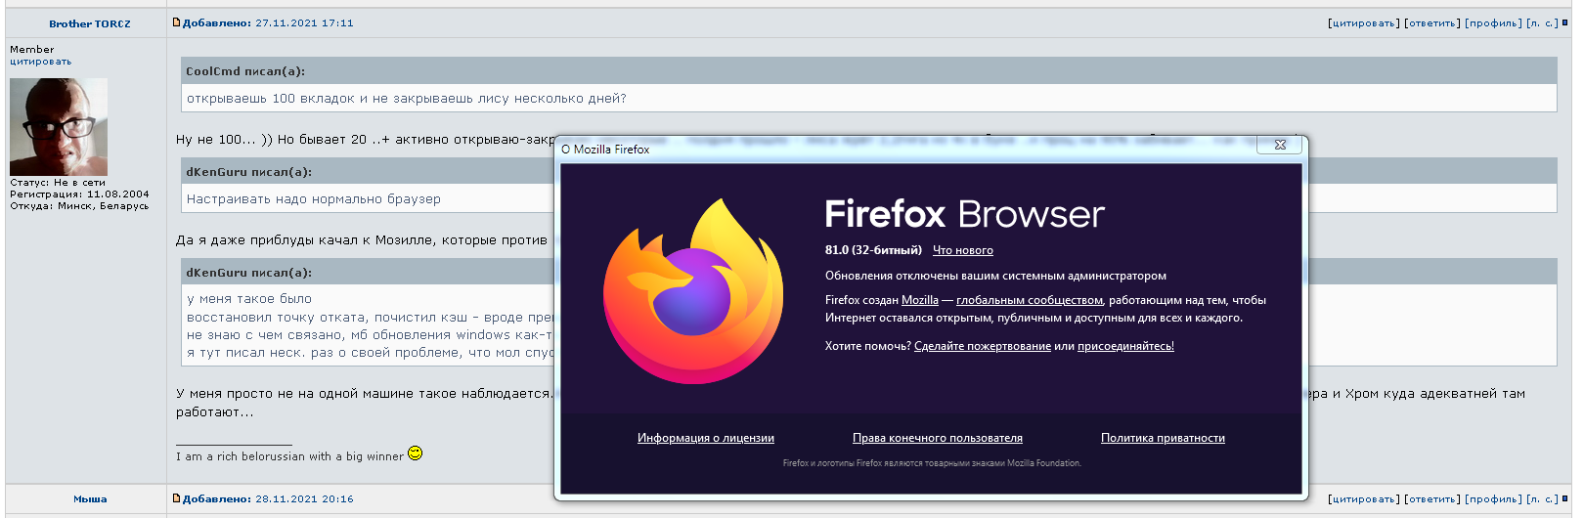Click the small square icon after 28.11.2021 '[л. с.]'
The image size is (1584, 518).
point(1564,498)
